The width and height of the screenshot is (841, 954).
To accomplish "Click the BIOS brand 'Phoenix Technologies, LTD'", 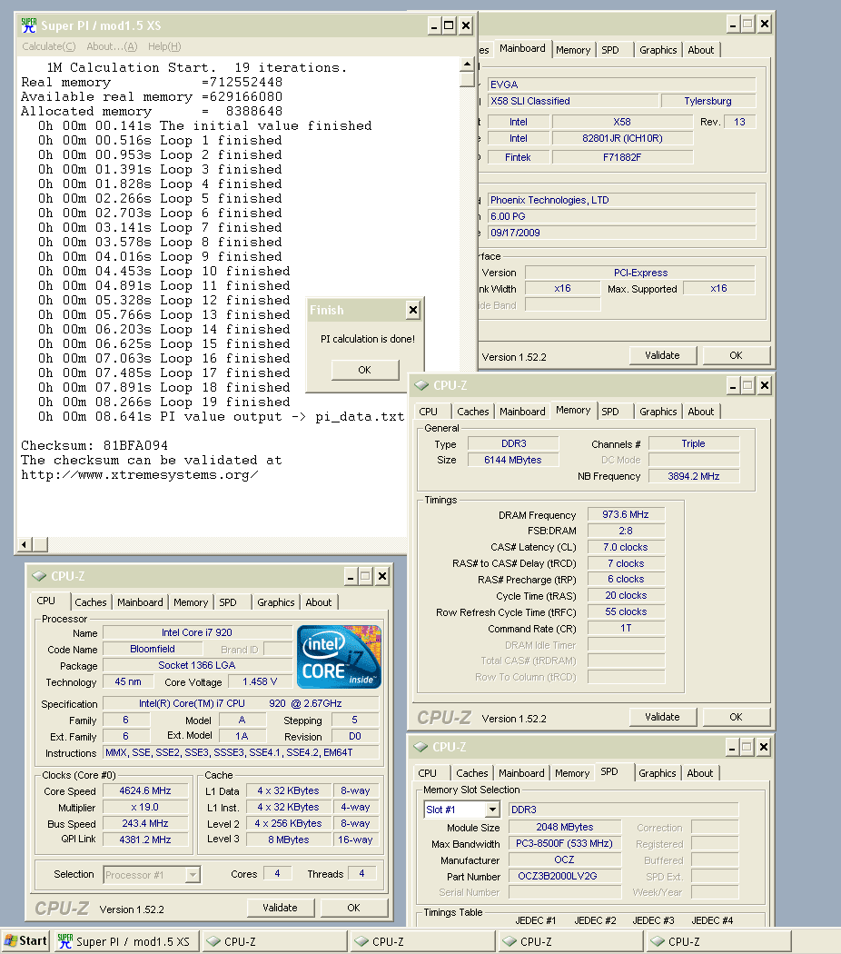I will click(x=622, y=200).
